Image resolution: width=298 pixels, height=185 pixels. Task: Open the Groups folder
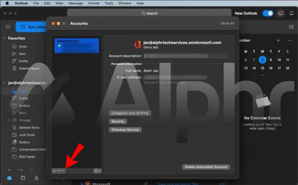pyautogui.click(x=24, y=120)
